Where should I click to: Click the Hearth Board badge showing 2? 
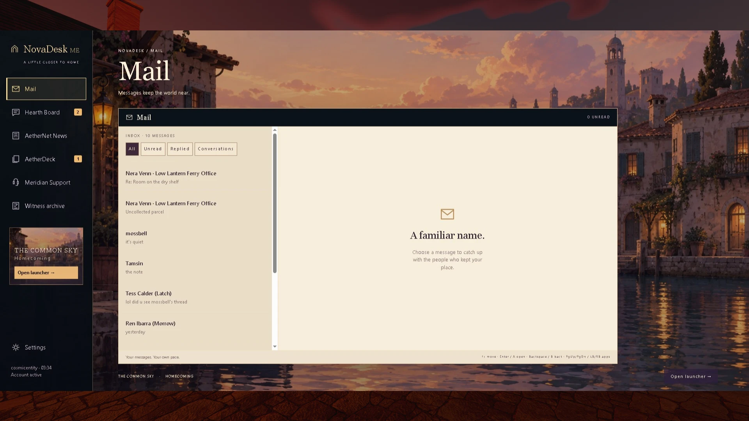coord(78,112)
